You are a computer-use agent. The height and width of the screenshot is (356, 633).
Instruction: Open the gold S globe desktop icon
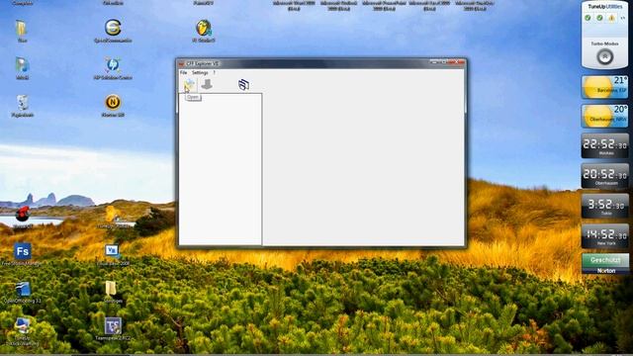tap(113, 28)
